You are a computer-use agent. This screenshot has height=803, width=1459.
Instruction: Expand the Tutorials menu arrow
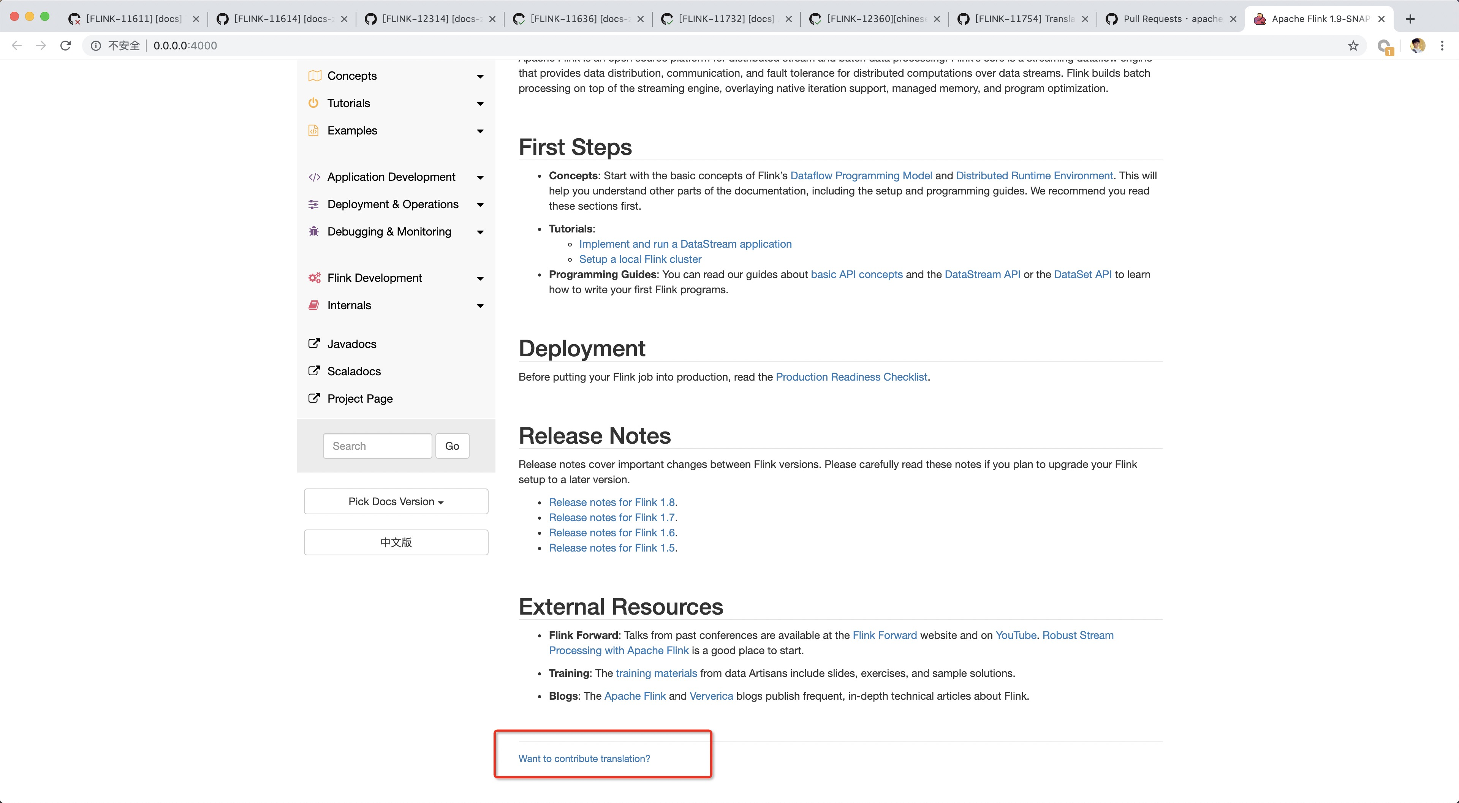coord(480,104)
